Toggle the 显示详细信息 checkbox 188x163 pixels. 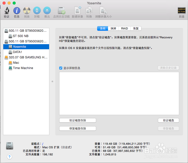(x=61, y=68)
